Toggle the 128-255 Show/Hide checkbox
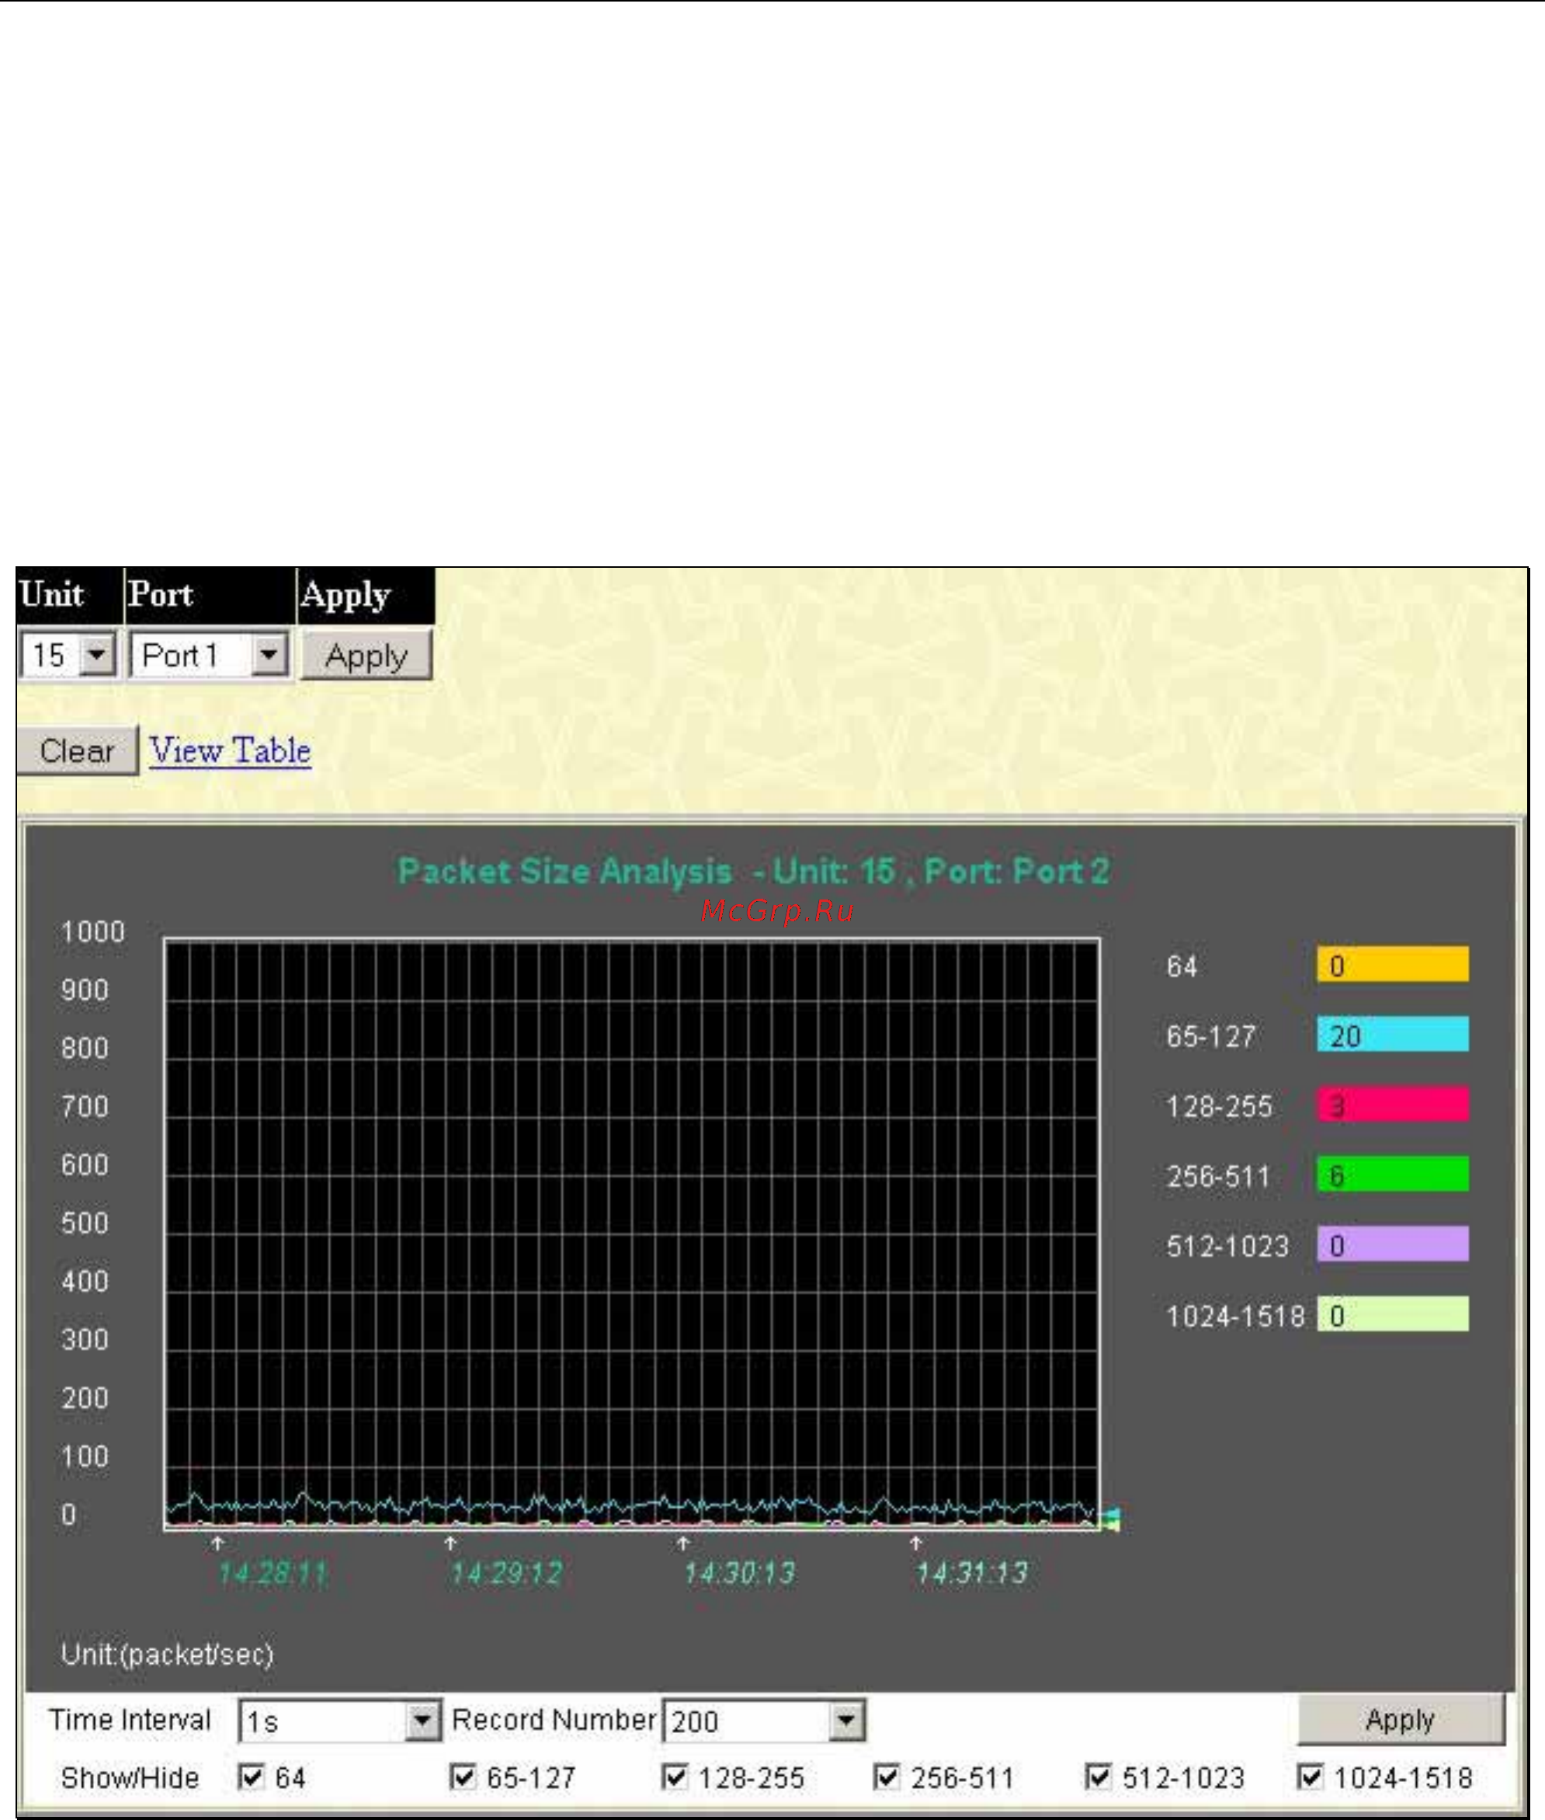Viewport: 1545px width, 1820px height. [x=675, y=1777]
